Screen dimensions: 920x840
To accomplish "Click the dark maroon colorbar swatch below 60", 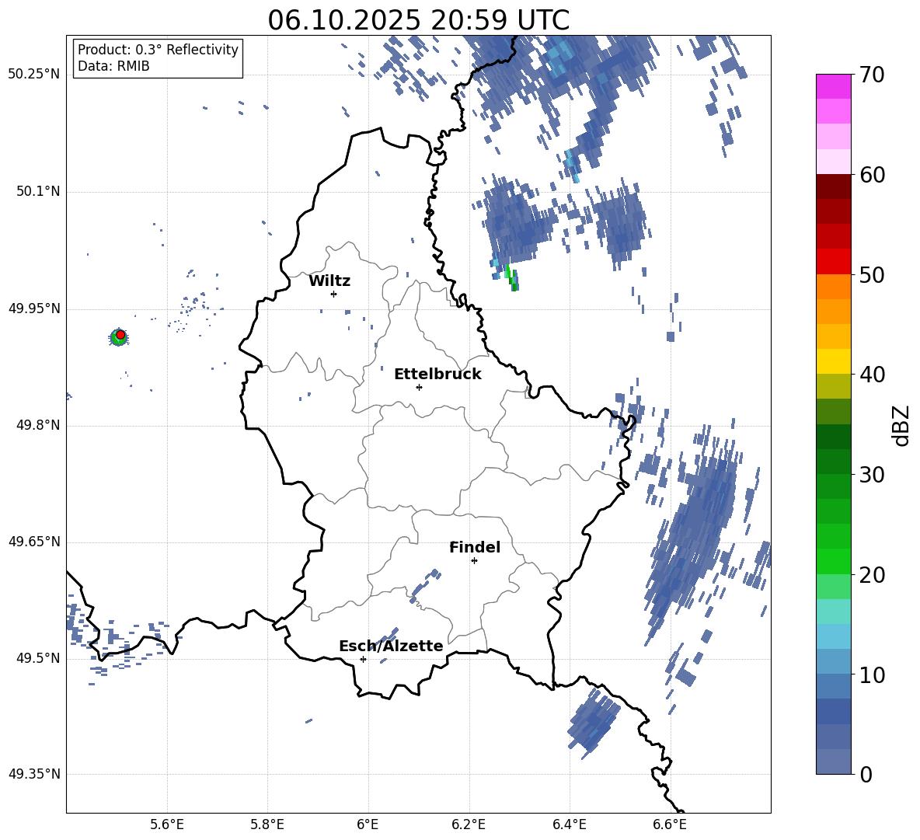I will point(833,186).
